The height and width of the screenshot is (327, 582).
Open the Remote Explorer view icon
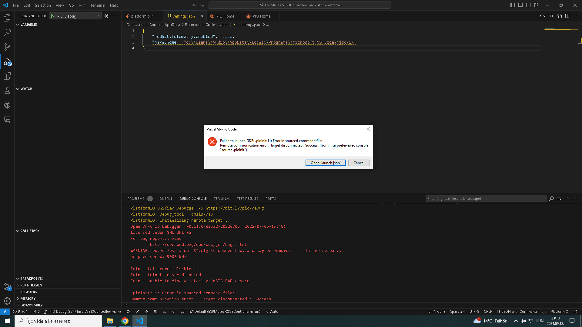(7, 120)
